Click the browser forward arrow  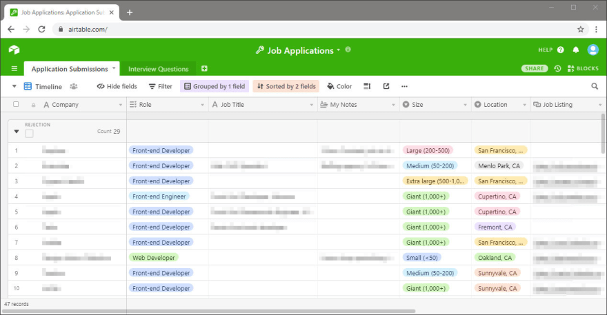pyautogui.click(x=26, y=29)
